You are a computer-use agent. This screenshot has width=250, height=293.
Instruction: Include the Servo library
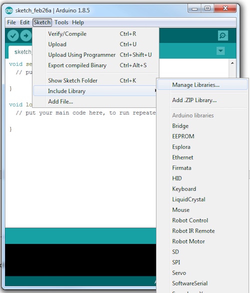coord(202,273)
